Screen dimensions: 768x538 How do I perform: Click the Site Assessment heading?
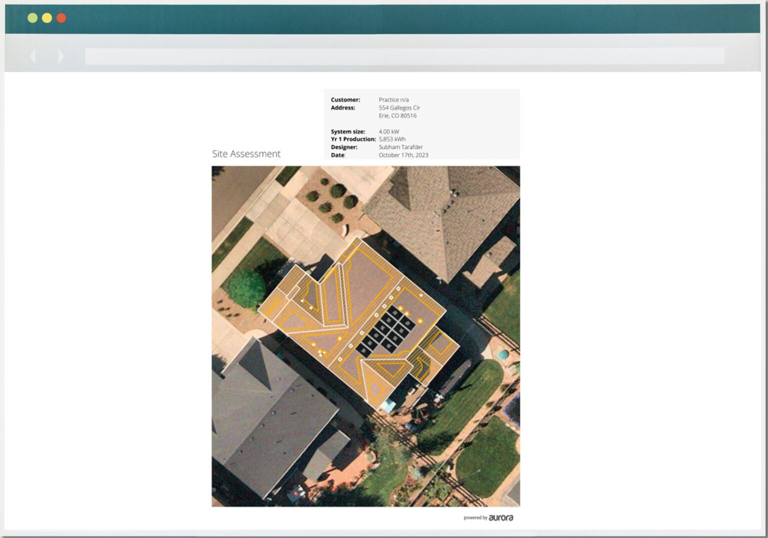click(x=246, y=154)
